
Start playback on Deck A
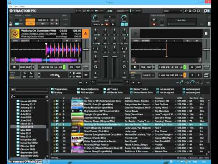(15, 67)
